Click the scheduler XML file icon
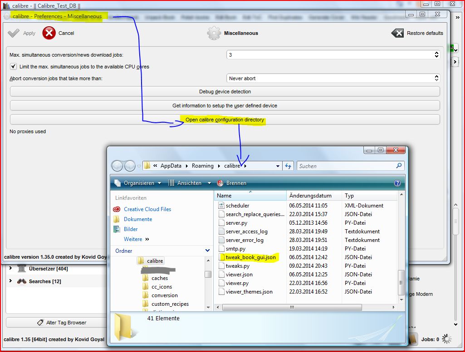 (221, 205)
